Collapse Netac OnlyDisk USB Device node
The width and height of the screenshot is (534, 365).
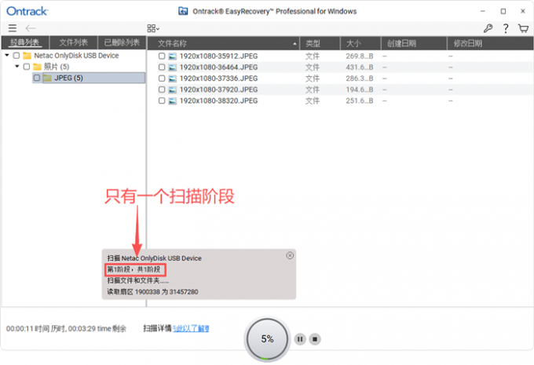point(7,55)
